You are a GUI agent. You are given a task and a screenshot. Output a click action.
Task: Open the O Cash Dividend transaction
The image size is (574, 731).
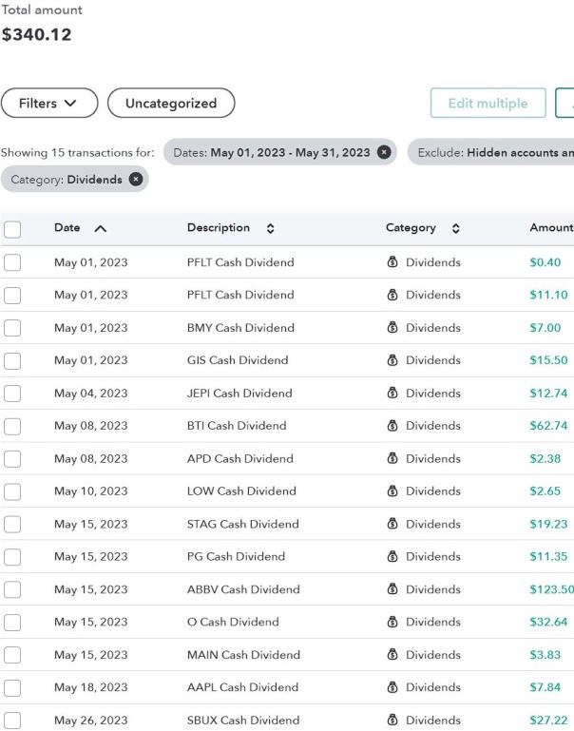click(233, 622)
